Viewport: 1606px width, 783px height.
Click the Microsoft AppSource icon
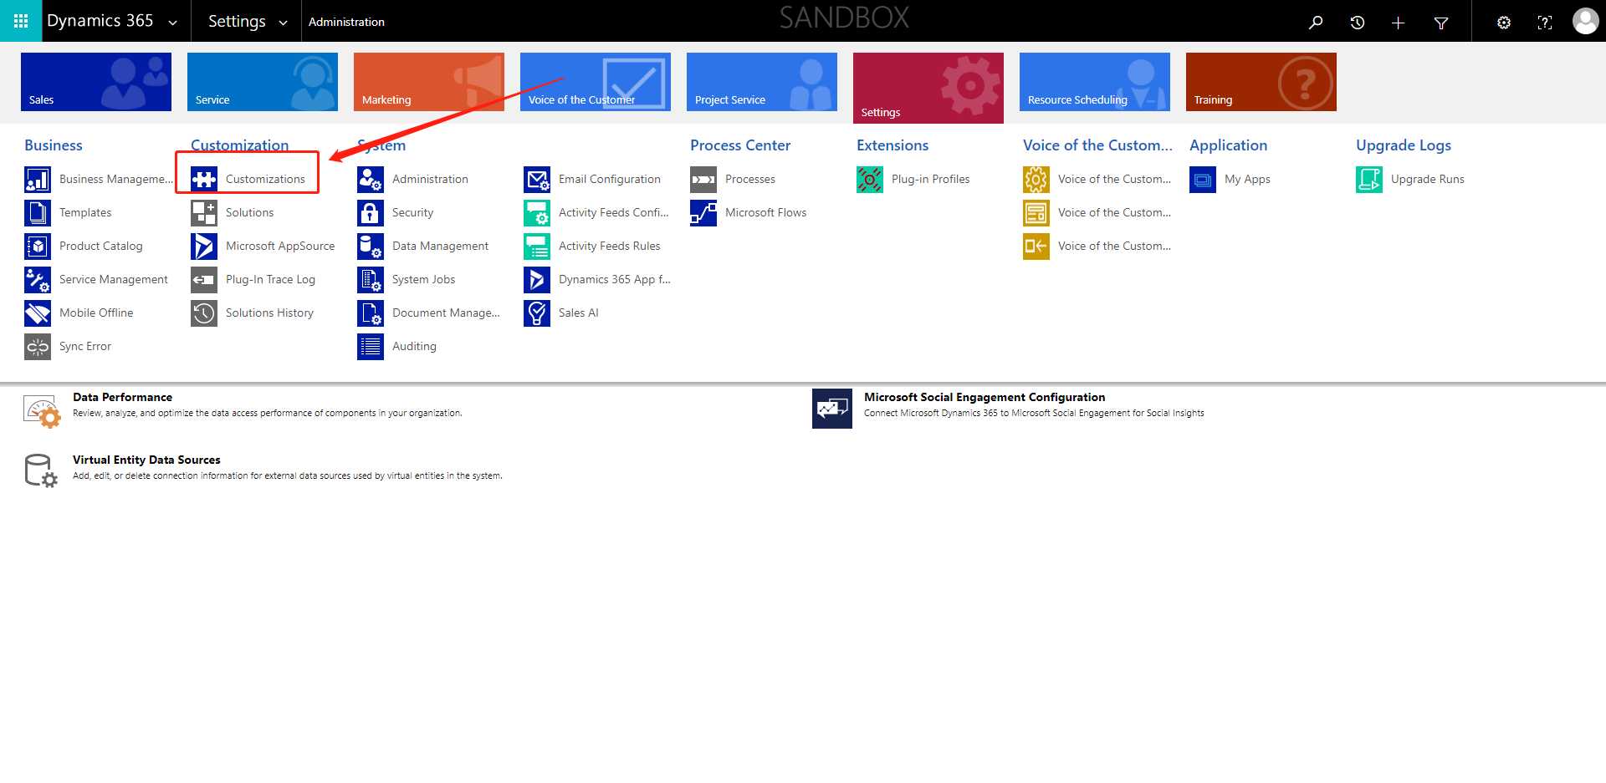coord(204,247)
